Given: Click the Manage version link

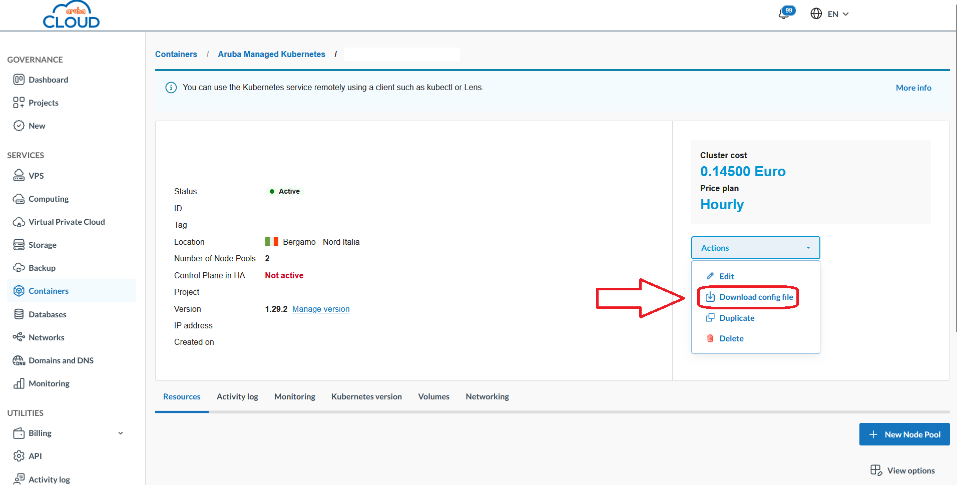Looking at the screenshot, I should point(320,309).
